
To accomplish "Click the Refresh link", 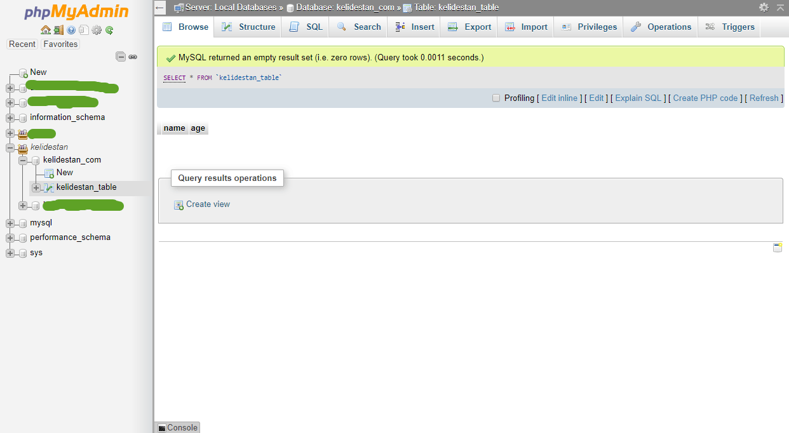I will point(764,98).
